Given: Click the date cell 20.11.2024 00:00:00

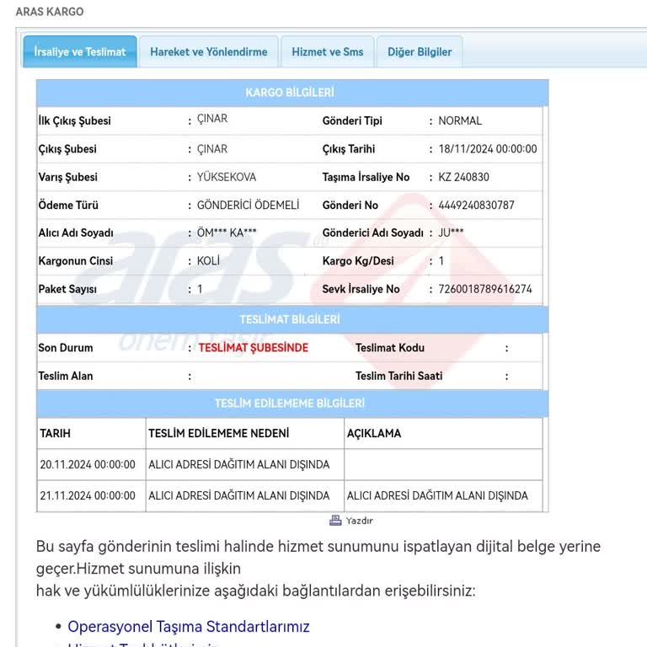Looking at the screenshot, I should pos(88,465).
